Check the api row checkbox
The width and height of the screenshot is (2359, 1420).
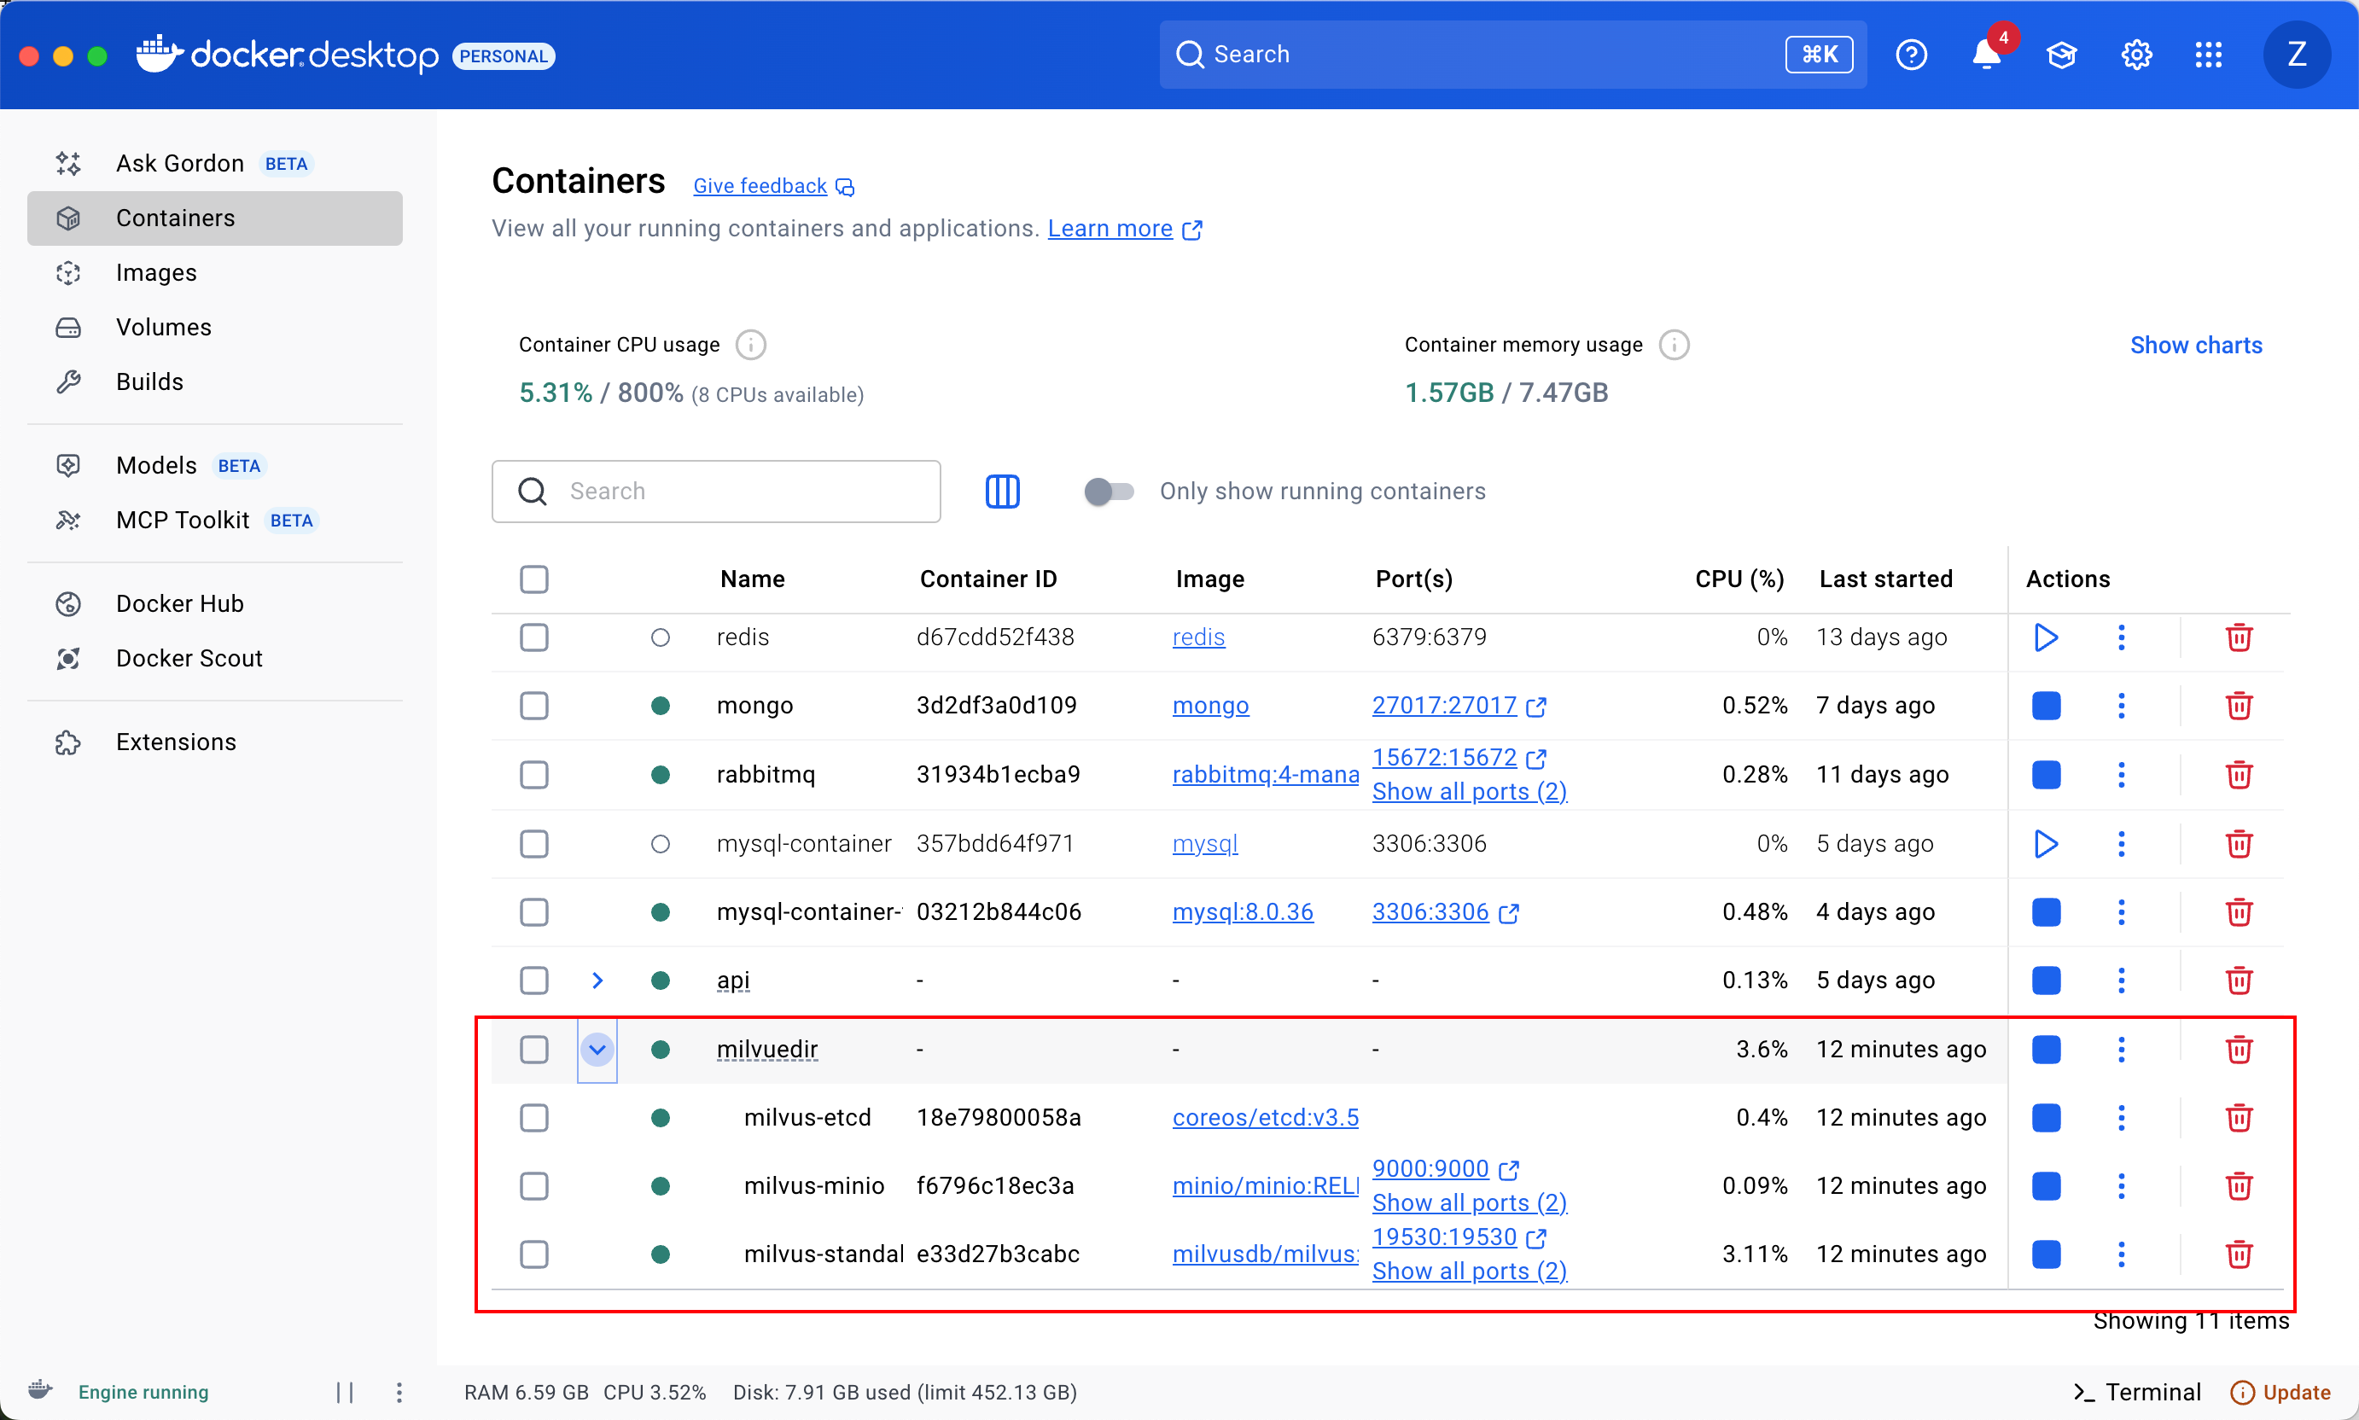(534, 981)
